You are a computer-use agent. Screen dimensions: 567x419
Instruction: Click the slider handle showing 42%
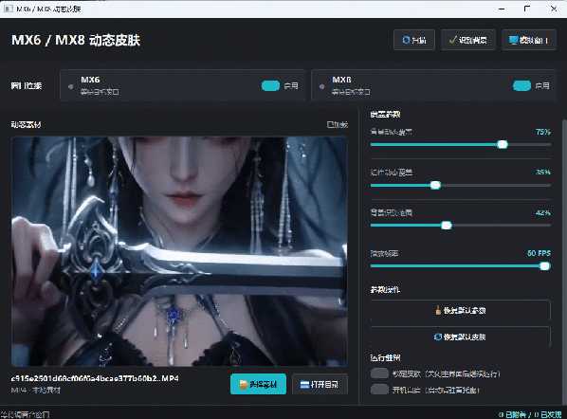[447, 226]
